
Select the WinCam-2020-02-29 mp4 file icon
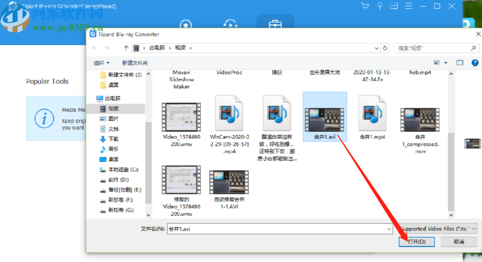[x=229, y=113]
